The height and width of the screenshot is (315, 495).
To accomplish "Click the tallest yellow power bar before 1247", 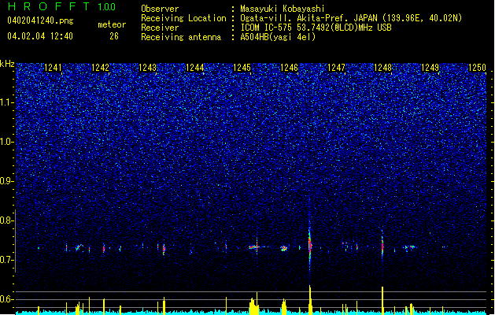I will [310, 299].
